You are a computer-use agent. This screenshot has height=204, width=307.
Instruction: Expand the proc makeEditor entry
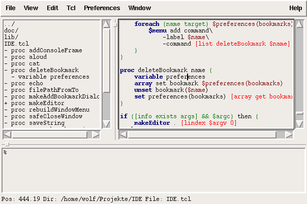[x=5, y=103]
